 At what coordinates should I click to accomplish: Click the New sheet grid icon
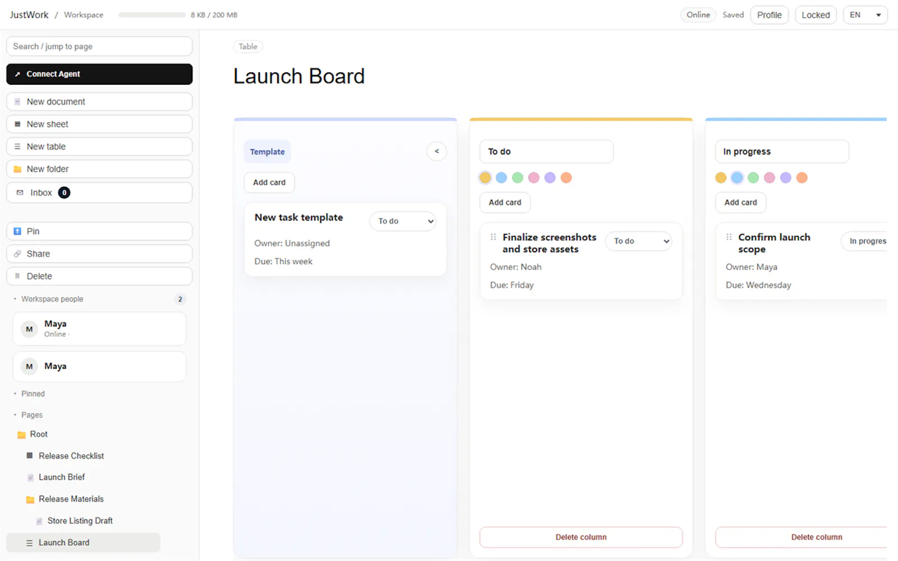(x=17, y=124)
